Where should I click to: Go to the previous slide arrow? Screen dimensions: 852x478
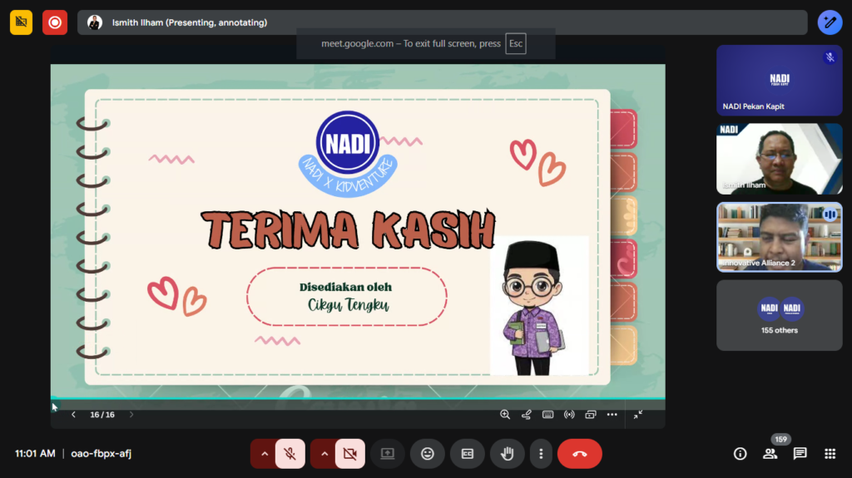73,415
